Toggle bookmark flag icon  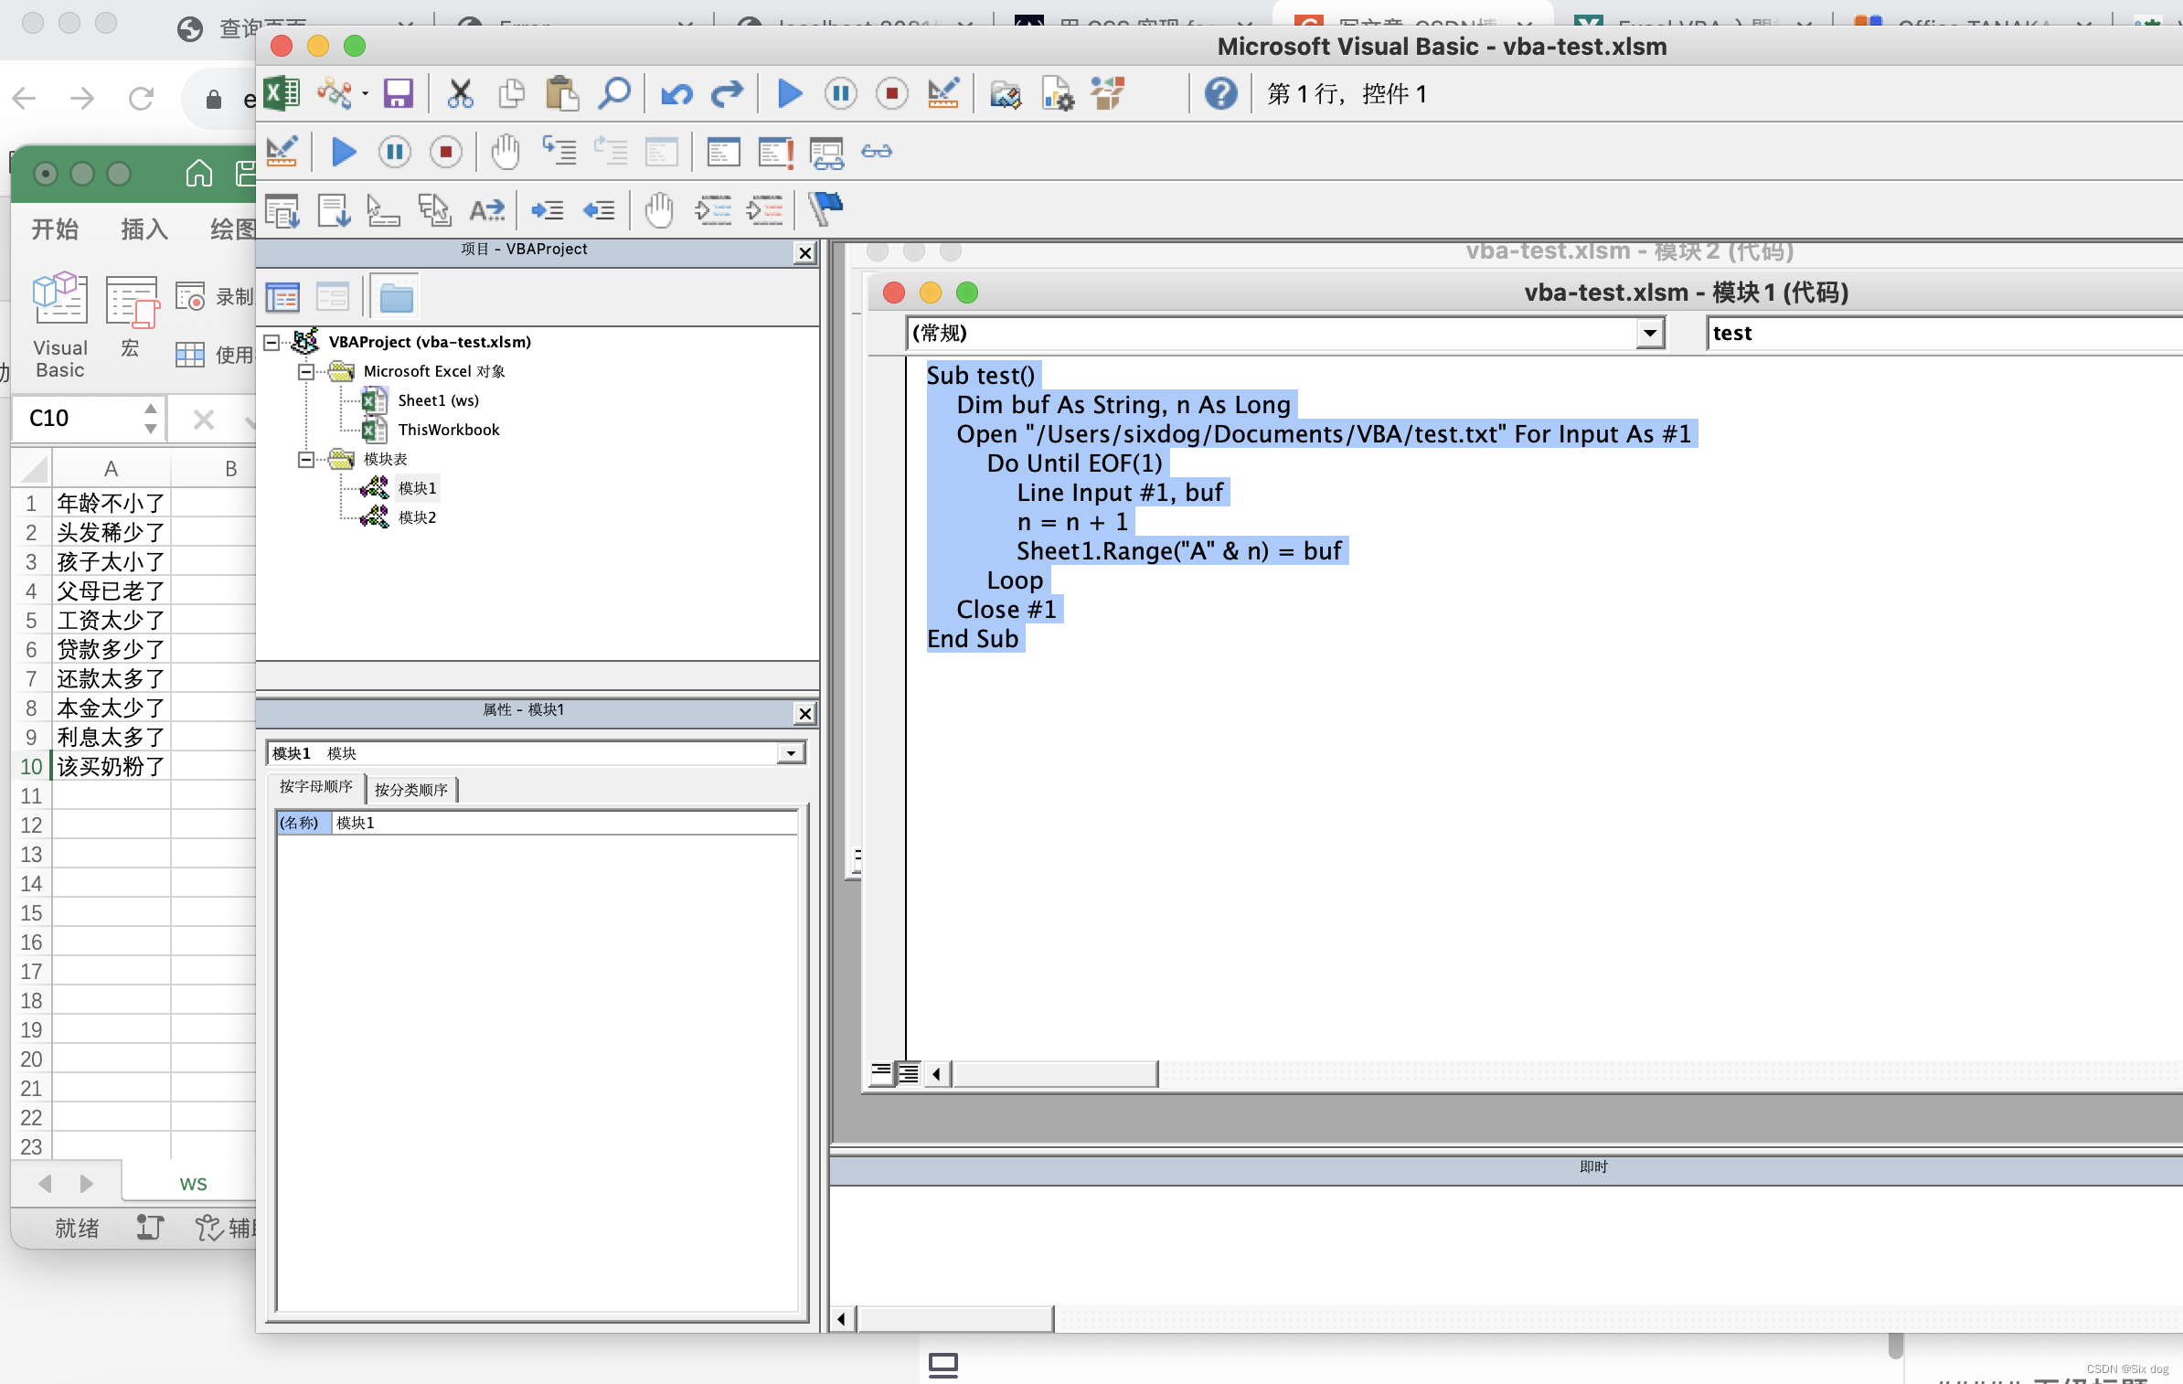825,209
